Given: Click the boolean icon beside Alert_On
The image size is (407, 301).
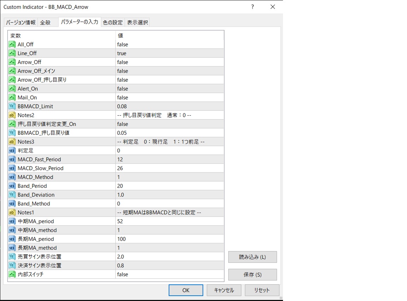Looking at the screenshot, I should [x=12, y=88].
